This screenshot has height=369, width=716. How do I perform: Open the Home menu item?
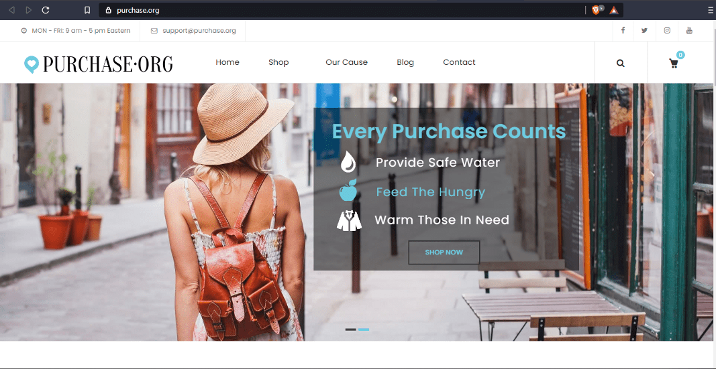(x=227, y=62)
